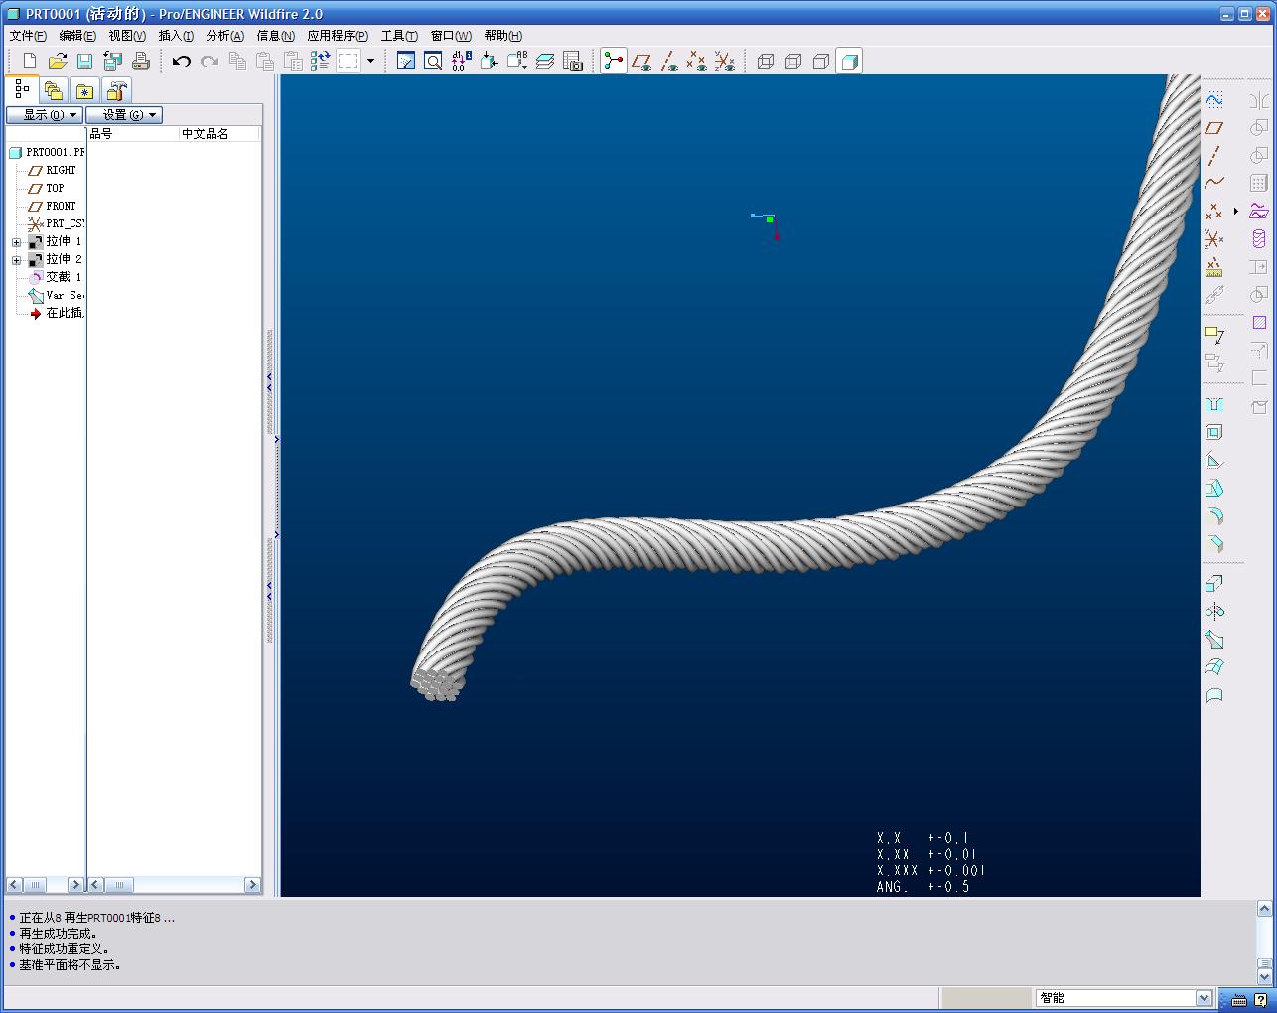Click the Print icon in toolbar
Viewport: 1277px width, 1013px height.
pos(141,61)
